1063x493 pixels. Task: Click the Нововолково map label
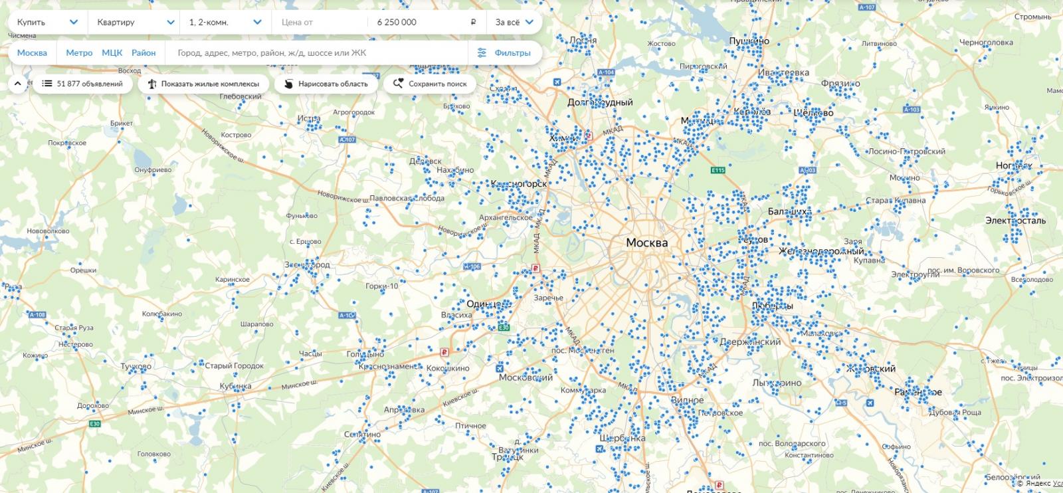[x=48, y=231]
